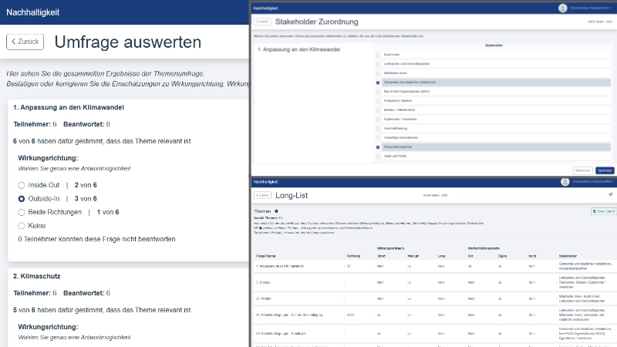Image resolution: width=617 pixels, height=347 pixels.
Task: Click the user avatar in Stakeholder Zuordnung header
Action: [x=563, y=8]
